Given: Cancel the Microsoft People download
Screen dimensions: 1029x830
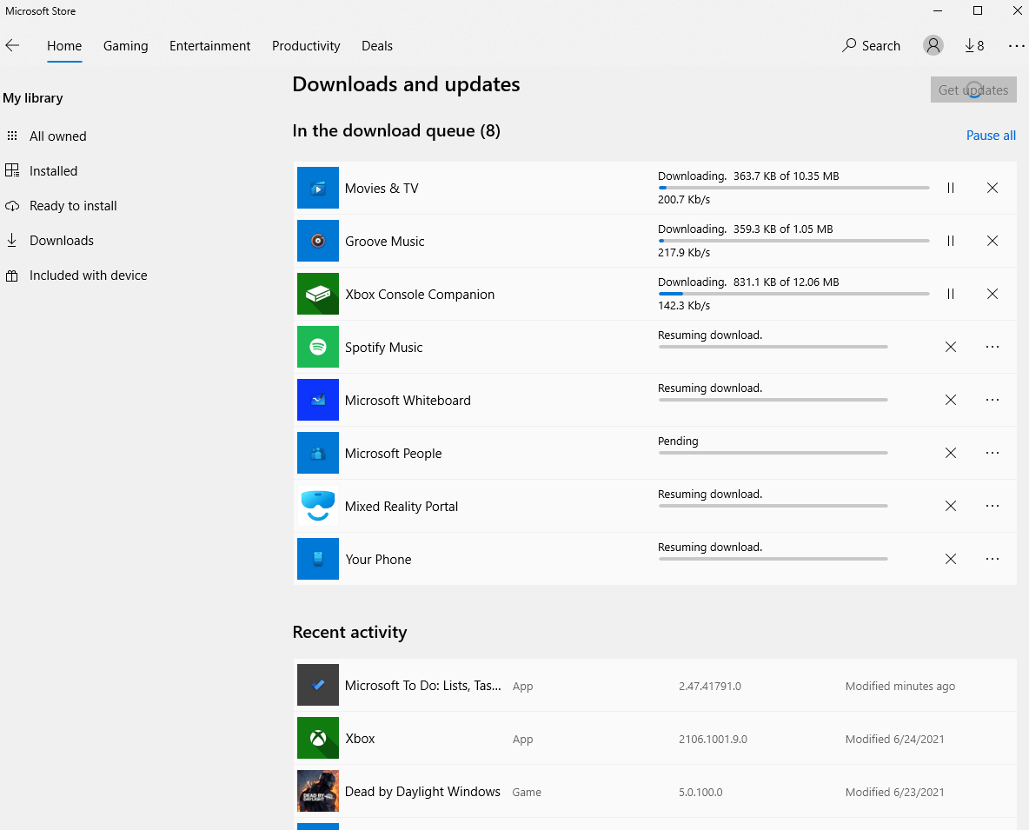Looking at the screenshot, I should pyautogui.click(x=950, y=453).
